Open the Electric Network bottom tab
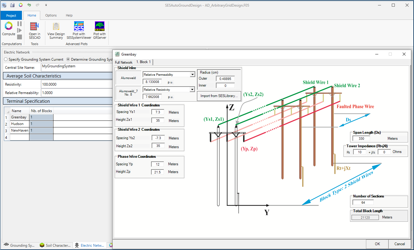414x250 pixels. (x=90, y=245)
